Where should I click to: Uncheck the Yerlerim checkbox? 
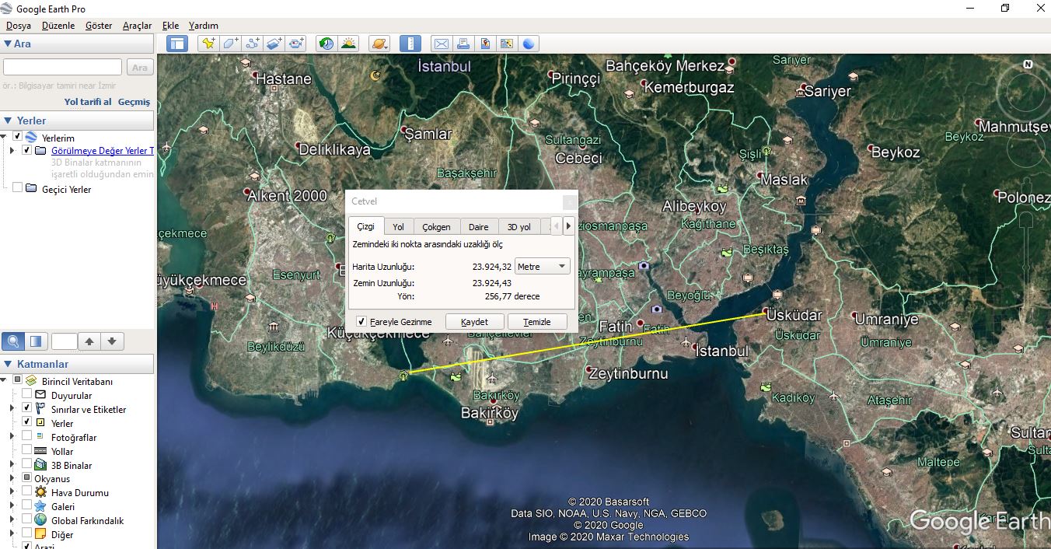point(18,137)
